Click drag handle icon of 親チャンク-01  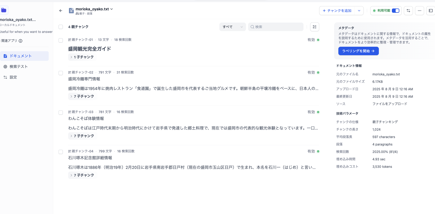(69, 40)
